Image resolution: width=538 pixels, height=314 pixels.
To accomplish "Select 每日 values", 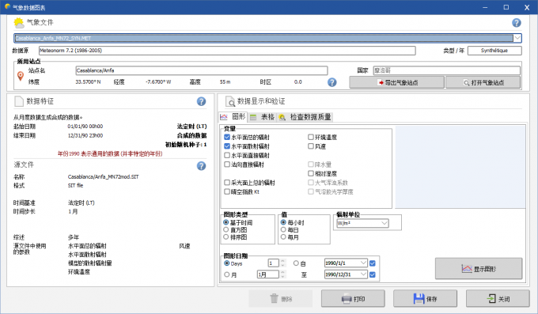I will pos(283,229).
